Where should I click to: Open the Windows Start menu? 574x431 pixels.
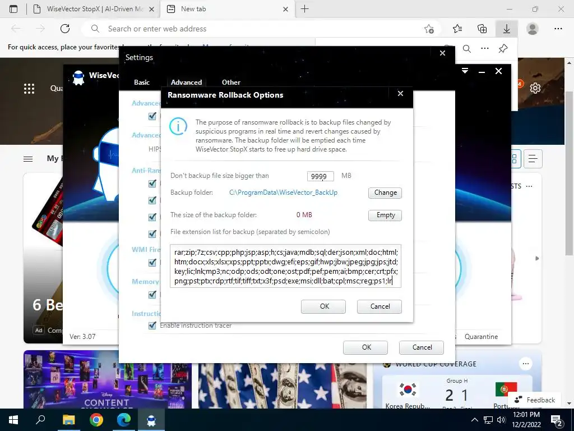coord(13,420)
